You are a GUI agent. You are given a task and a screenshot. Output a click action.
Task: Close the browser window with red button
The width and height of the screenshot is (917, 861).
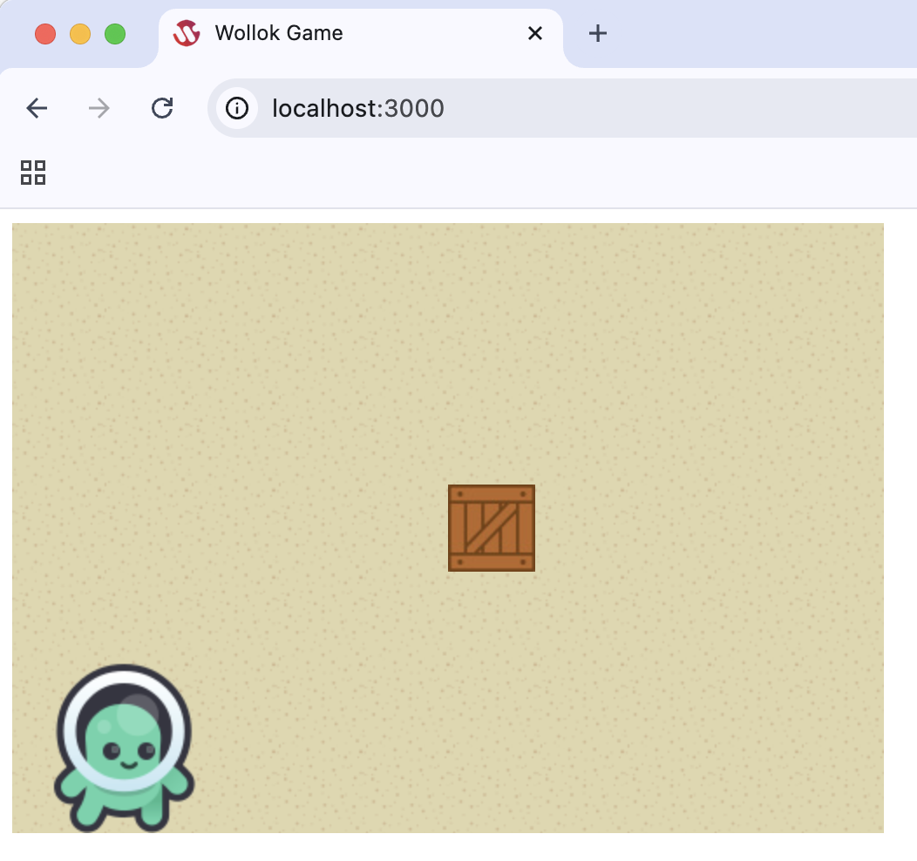tap(45, 34)
